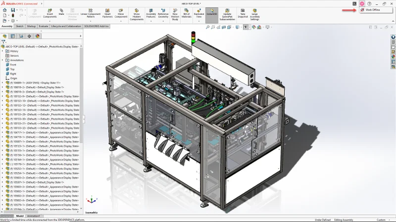Open Bill of Materials tool
Viewport: 396px width, 222px height.
point(187,15)
